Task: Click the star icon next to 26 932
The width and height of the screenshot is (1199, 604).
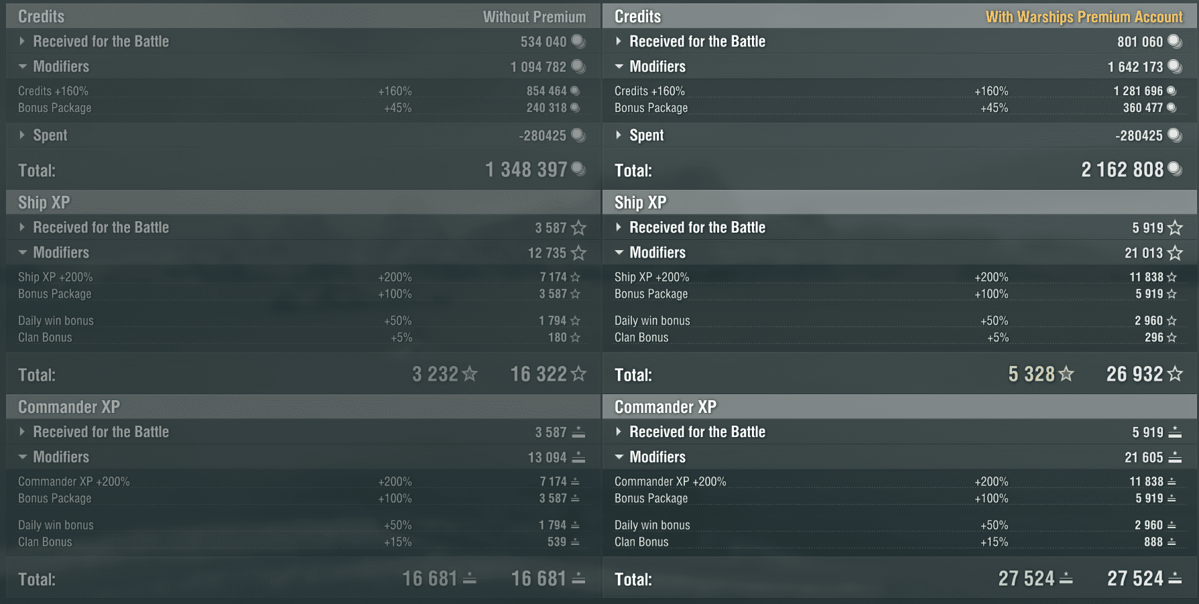Action: [1175, 374]
